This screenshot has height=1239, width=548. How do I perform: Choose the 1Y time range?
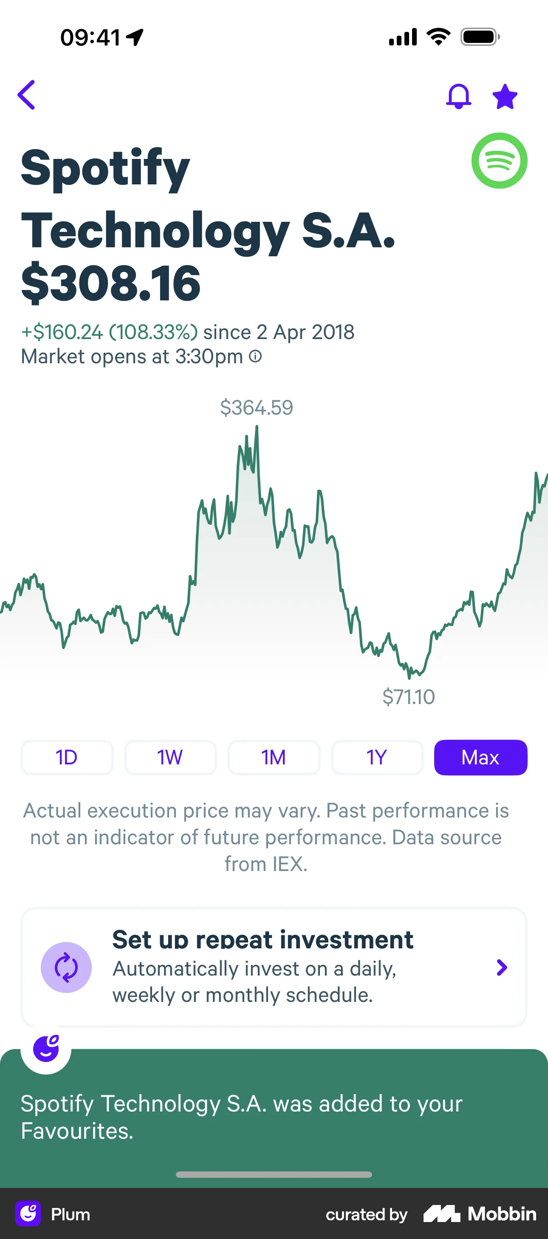(x=377, y=758)
